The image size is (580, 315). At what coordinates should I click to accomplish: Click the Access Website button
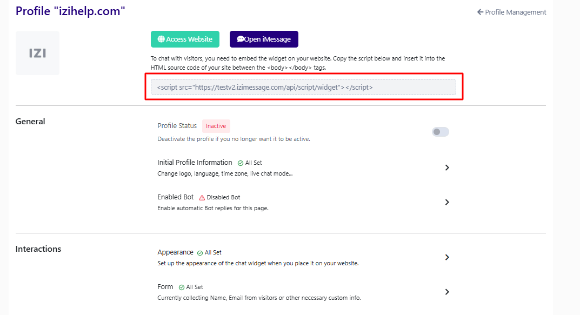pyautogui.click(x=185, y=39)
